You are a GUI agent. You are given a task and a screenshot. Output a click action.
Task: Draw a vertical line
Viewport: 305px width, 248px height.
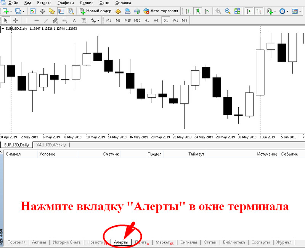27,21
